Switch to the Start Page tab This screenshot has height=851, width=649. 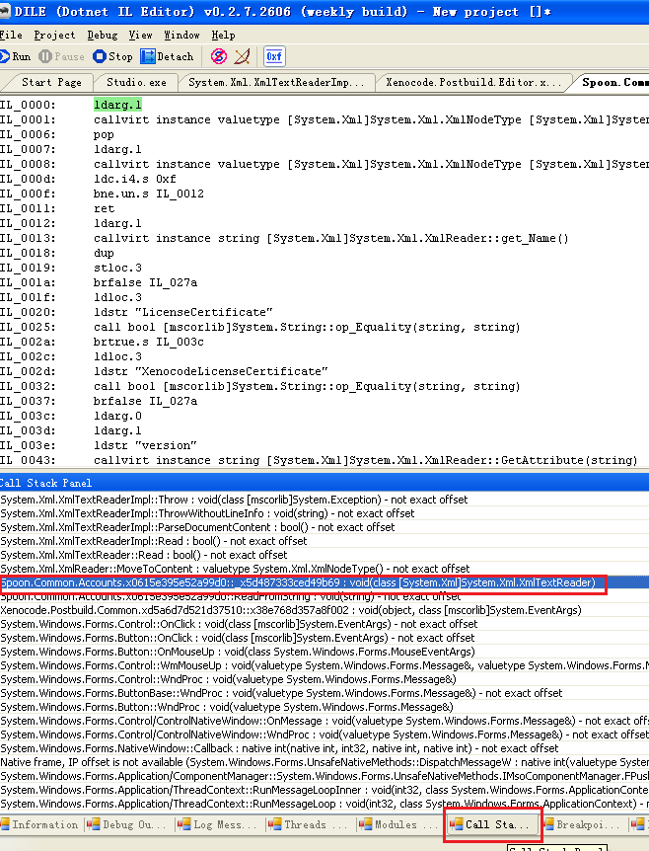50,82
